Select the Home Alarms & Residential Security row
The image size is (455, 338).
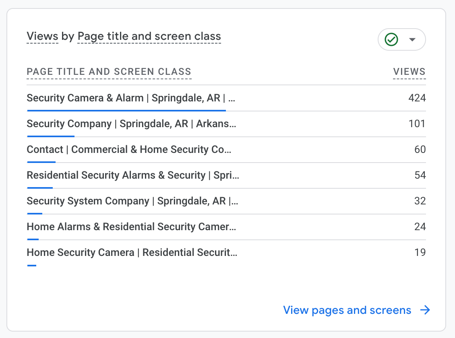131,227
